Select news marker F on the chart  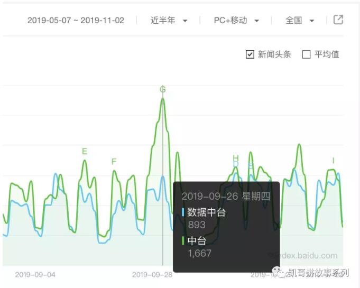click(x=114, y=162)
